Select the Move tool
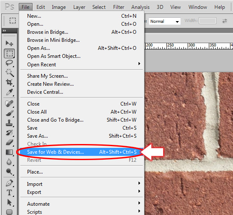Viewport: 233px width, 215px height. pos(9,44)
